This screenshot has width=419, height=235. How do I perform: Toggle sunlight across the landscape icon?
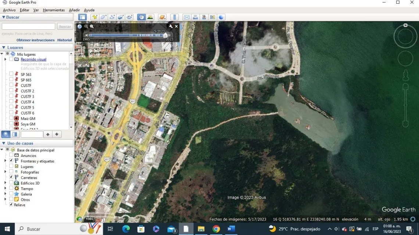[150, 17]
